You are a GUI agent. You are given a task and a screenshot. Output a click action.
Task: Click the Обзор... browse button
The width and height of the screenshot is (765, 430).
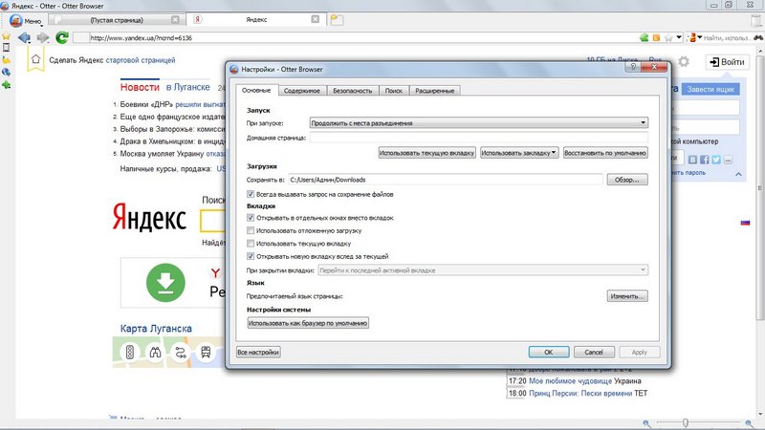627,180
